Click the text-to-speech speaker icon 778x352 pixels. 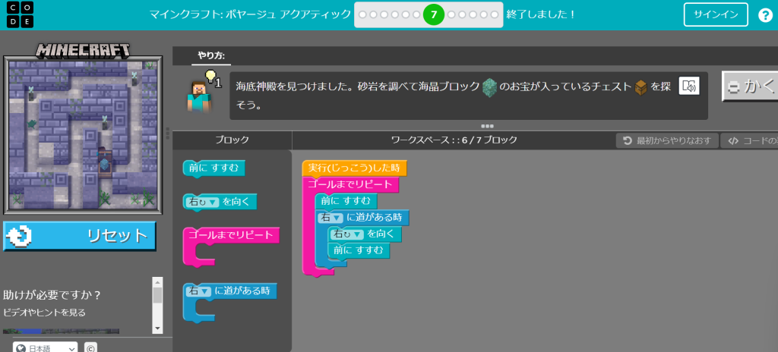click(x=689, y=86)
